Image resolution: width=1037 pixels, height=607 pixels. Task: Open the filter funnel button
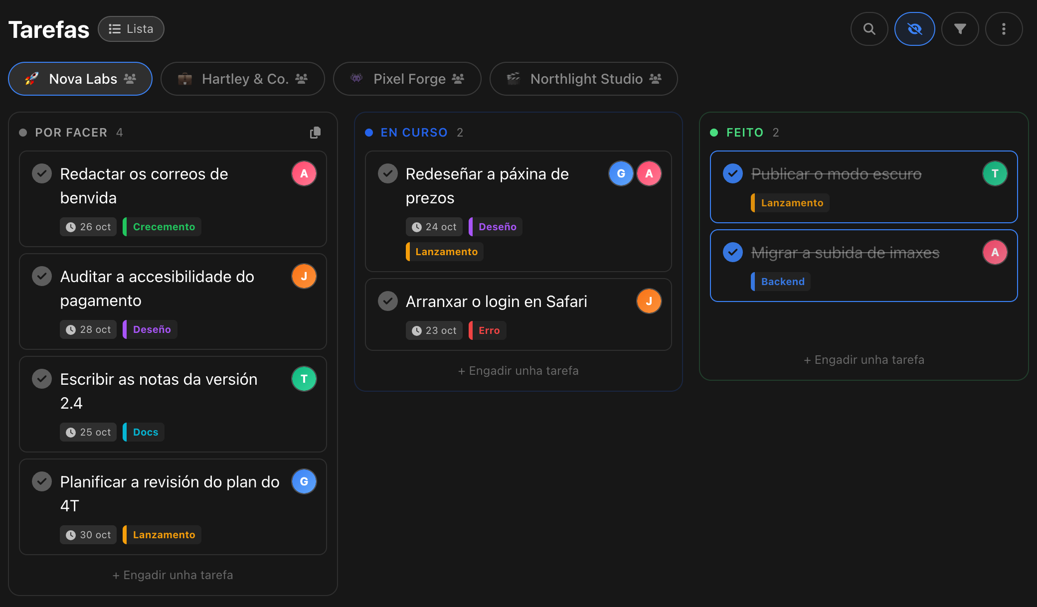tap(960, 29)
